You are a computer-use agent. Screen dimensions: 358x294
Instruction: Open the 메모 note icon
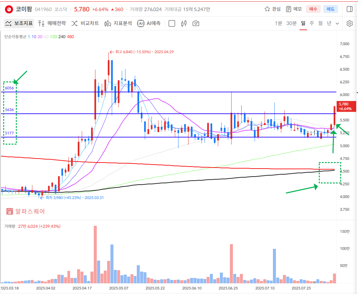(289, 9)
